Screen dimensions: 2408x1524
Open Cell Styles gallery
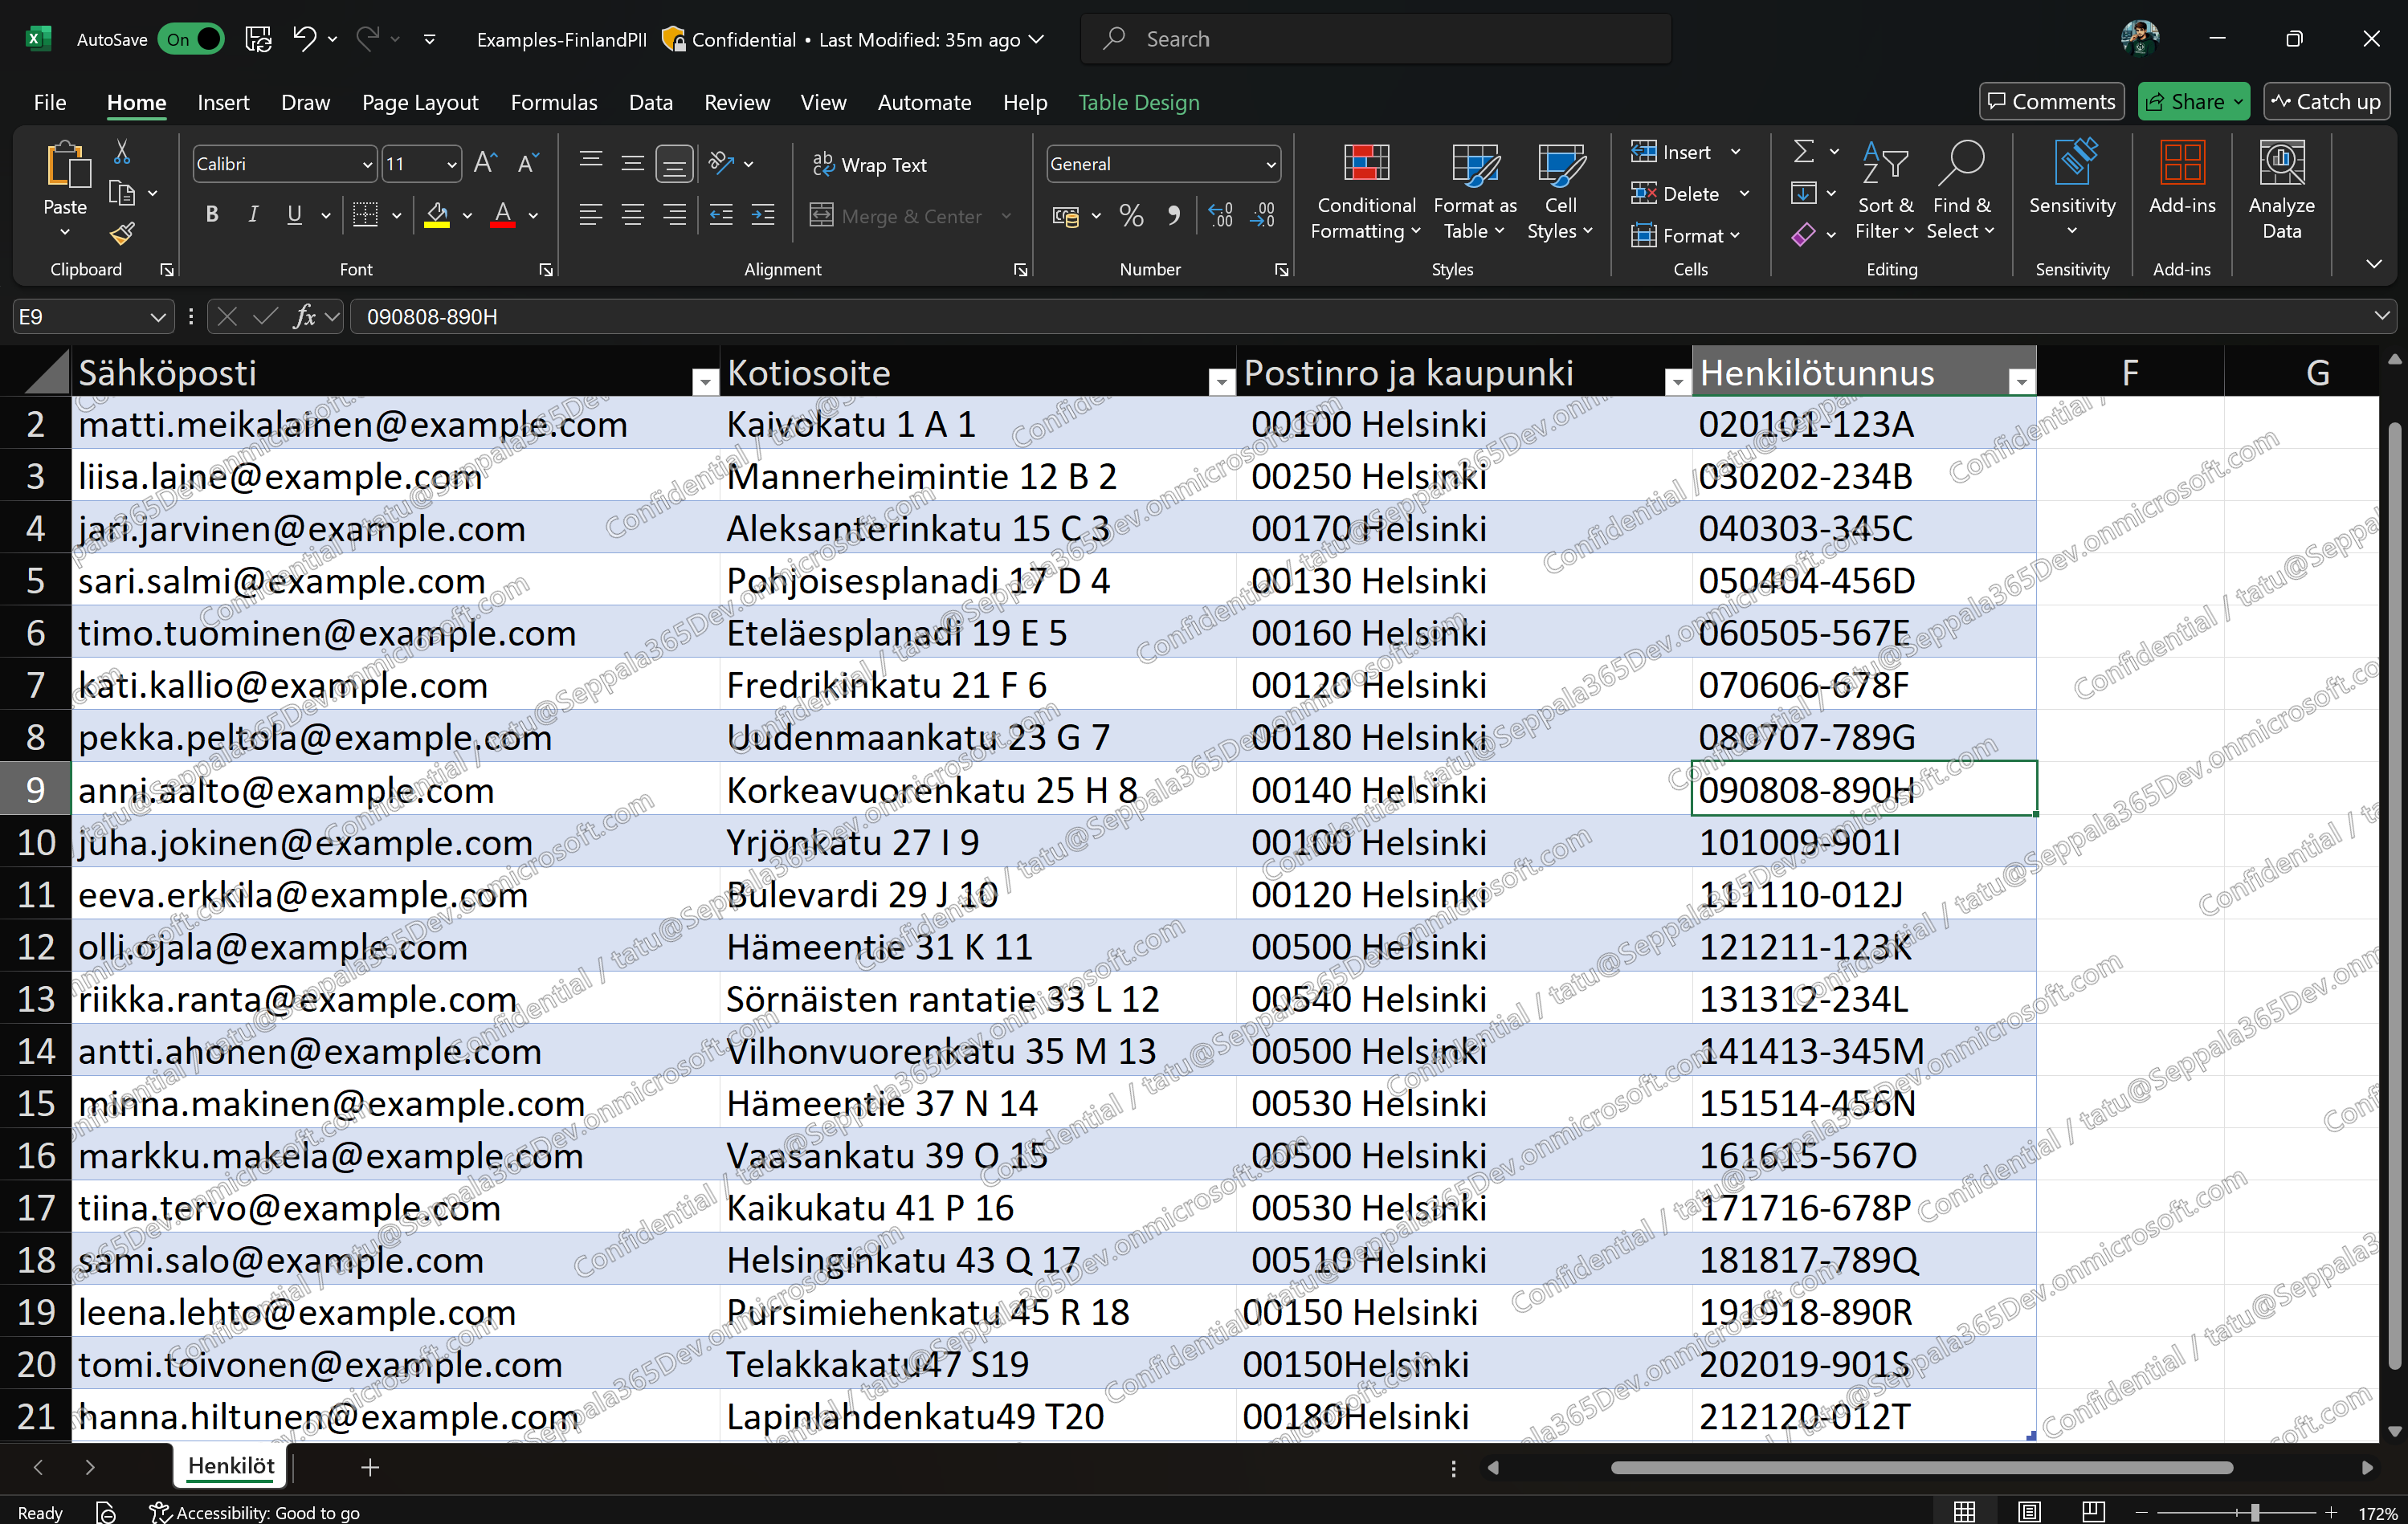1560,190
